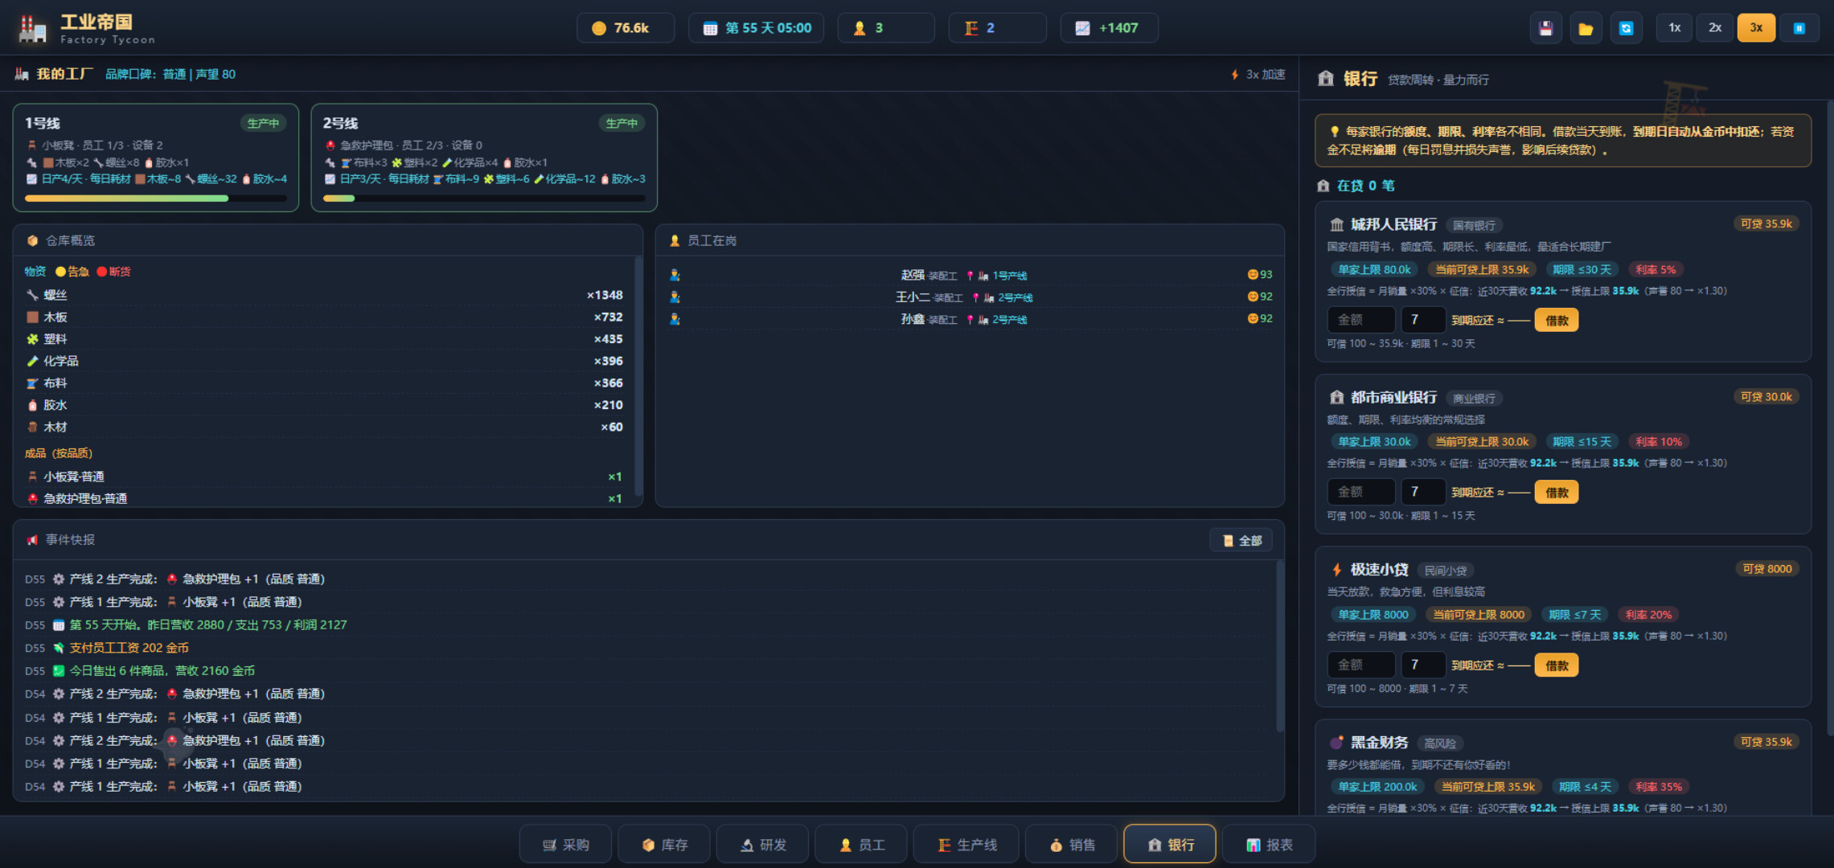The width and height of the screenshot is (1834, 868).
Task: Open the 1号线 production line card
Action: [156, 158]
